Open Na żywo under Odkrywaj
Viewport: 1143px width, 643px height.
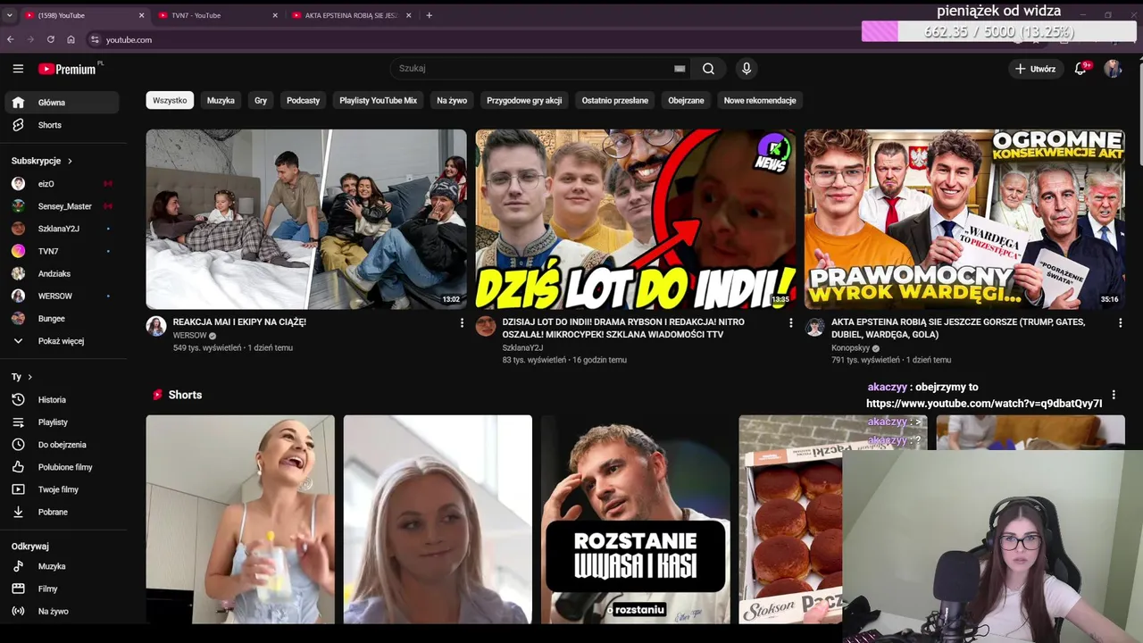pyautogui.click(x=61, y=611)
